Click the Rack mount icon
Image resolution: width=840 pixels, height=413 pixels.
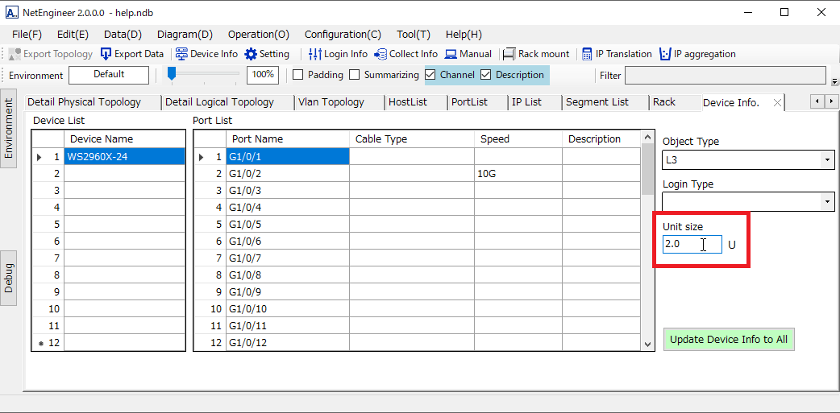509,54
